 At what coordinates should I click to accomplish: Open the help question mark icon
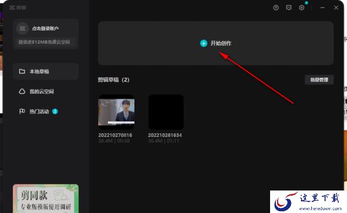click(x=276, y=8)
